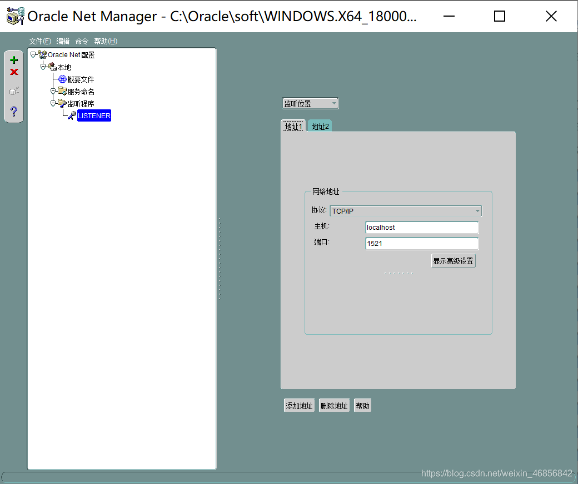
Task: Open the 命令 menu
Action: (x=82, y=41)
